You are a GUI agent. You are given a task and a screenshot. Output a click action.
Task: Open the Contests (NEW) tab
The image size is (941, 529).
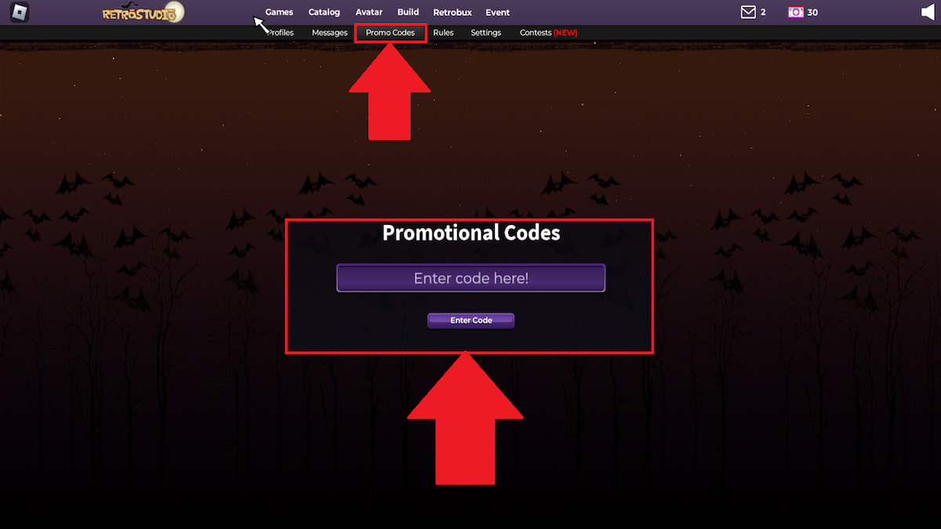549,33
